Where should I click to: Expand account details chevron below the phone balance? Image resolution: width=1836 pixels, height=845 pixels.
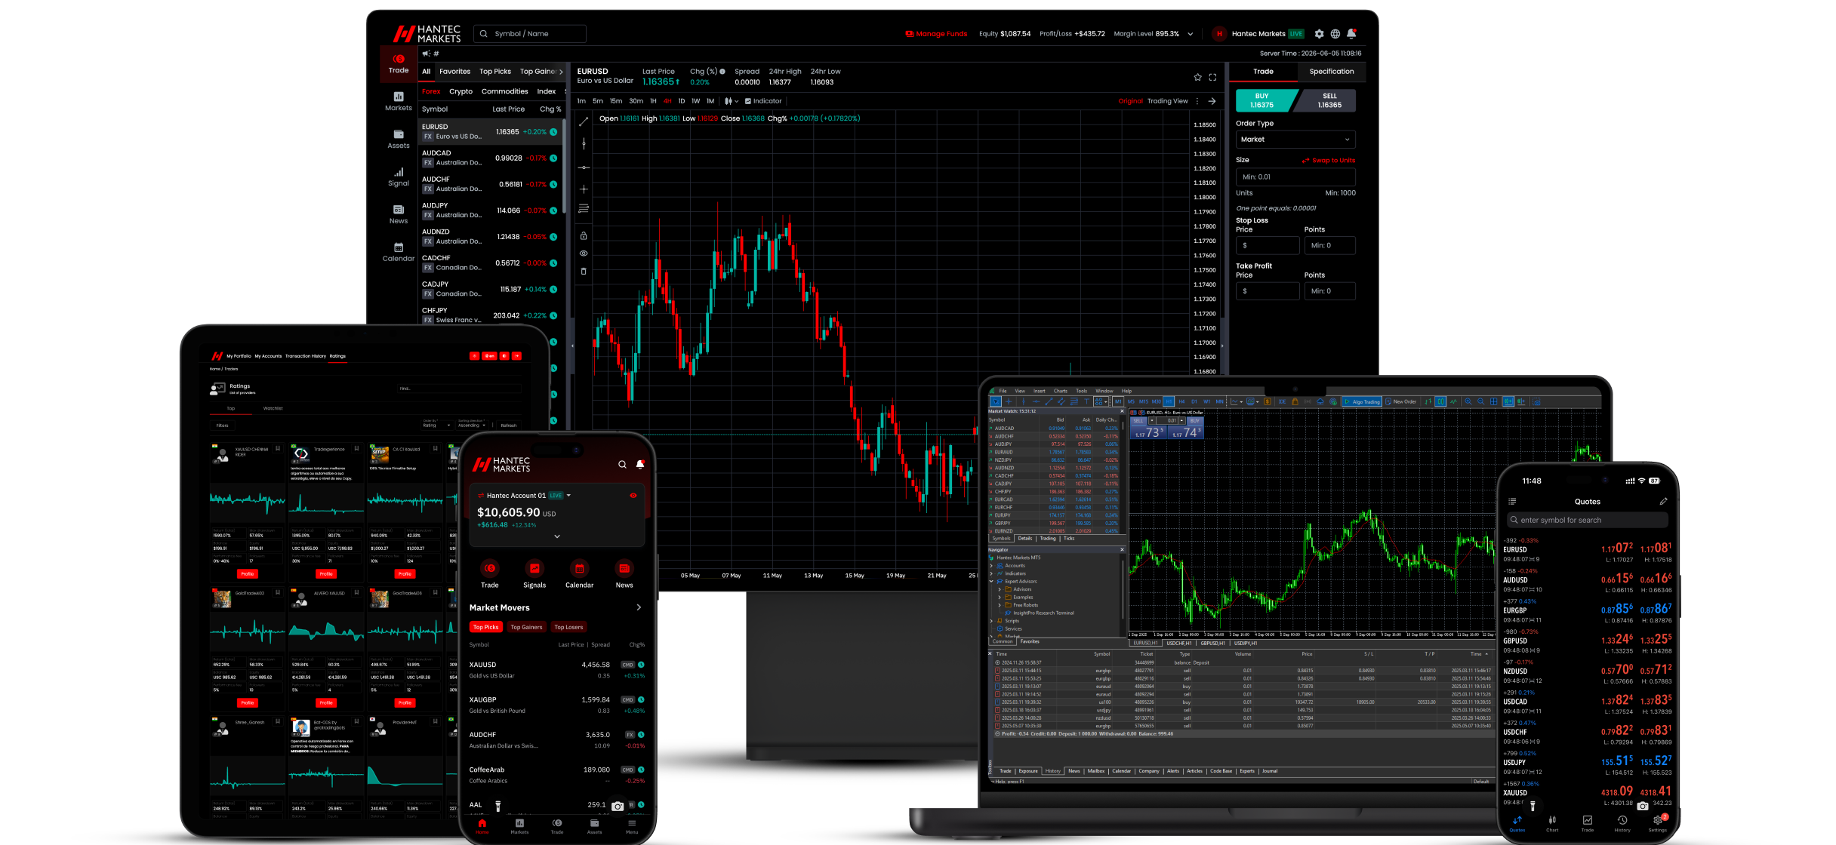click(557, 536)
